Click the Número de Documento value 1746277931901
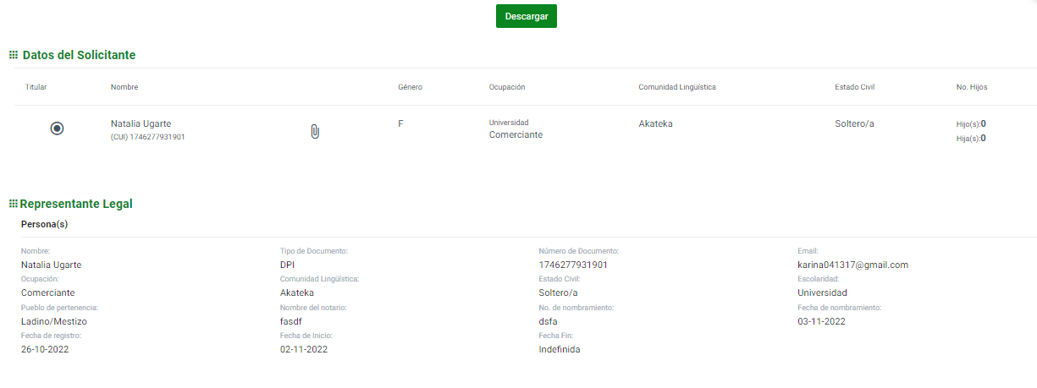The height and width of the screenshot is (388, 1037). [573, 265]
